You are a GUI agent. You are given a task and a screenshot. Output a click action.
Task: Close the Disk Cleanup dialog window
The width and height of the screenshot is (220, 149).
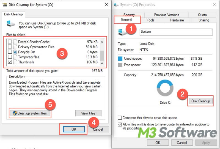pos(106,4)
